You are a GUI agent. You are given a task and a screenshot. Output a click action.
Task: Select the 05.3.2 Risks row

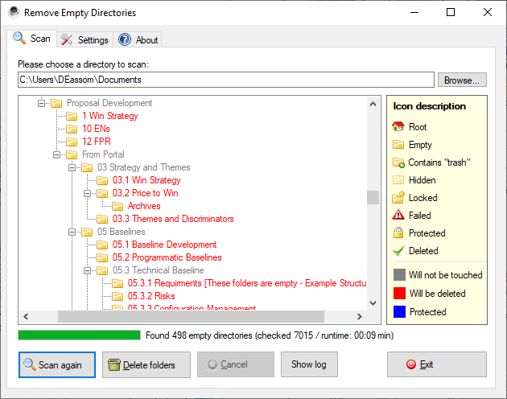point(151,296)
